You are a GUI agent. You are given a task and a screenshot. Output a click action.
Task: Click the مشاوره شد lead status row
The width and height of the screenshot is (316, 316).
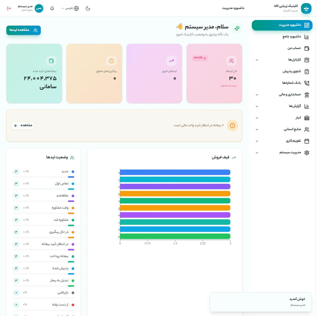click(x=43, y=222)
